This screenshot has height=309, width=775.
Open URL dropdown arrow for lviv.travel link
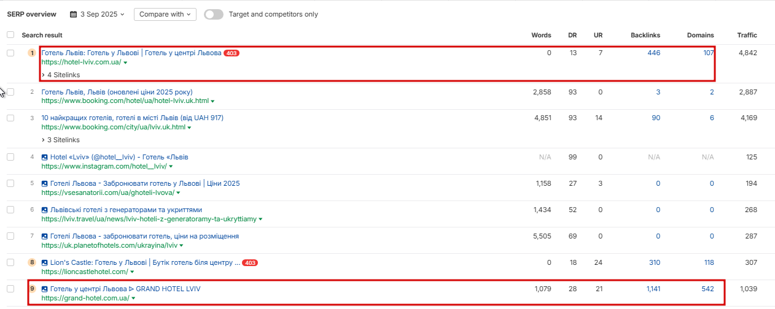[x=260, y=219]
